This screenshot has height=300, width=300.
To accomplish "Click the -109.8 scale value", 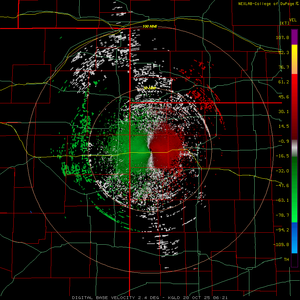I will pyautogui.click(x=281, y=245).
